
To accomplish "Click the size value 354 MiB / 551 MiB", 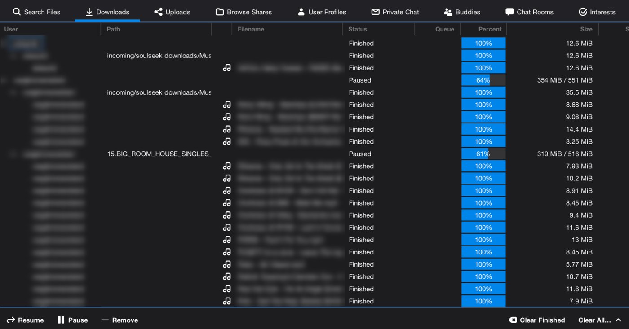I will (565, 80).
